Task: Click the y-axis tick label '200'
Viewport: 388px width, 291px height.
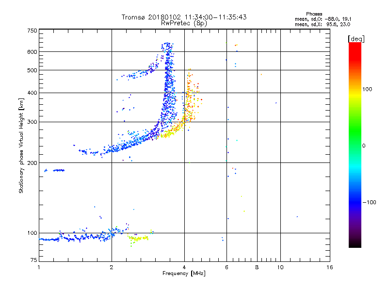Action: 32,163
